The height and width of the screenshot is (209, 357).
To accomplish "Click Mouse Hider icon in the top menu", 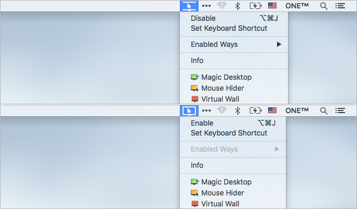I will (x=194, y=88).
